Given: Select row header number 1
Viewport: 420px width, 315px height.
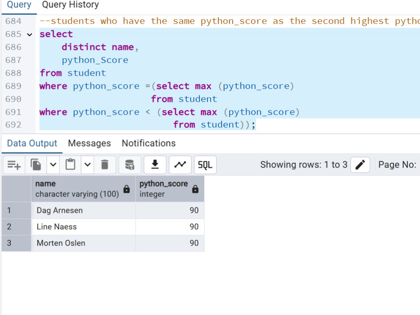Looking at the screenshot, I should point(16,210).
